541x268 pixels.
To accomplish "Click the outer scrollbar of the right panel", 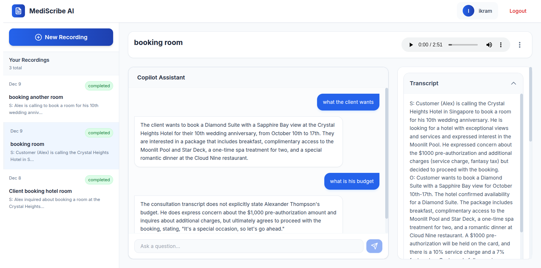I will (x=531, y=104).
